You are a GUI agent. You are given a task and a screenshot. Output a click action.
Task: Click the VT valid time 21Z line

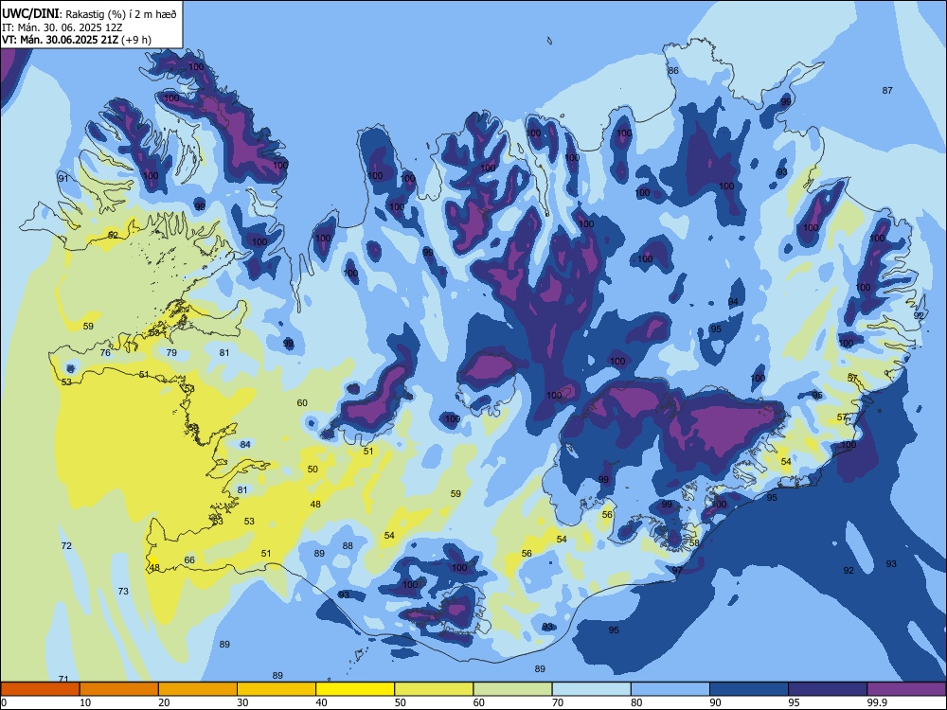pos(77,40)
